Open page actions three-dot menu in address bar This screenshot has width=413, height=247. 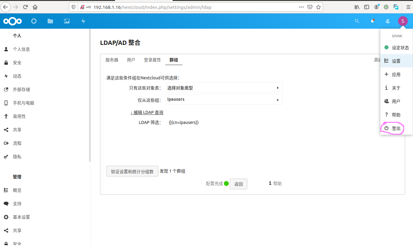pyautogui.click(x=301, y=7)
